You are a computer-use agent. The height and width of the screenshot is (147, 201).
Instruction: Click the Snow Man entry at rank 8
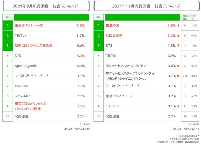[23, 96]
